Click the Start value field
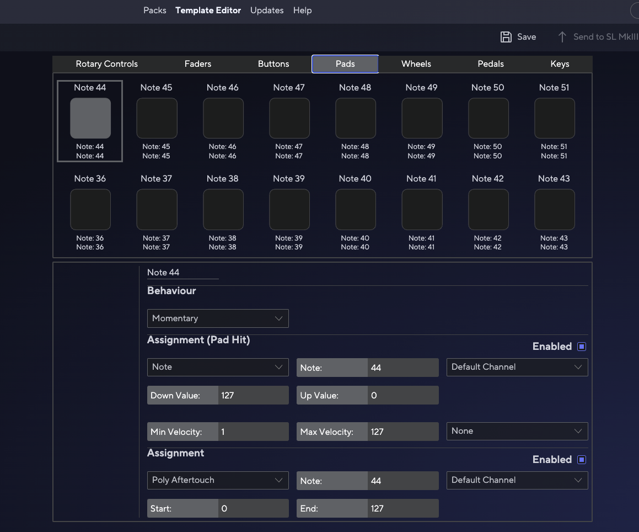 pos(253,508)
